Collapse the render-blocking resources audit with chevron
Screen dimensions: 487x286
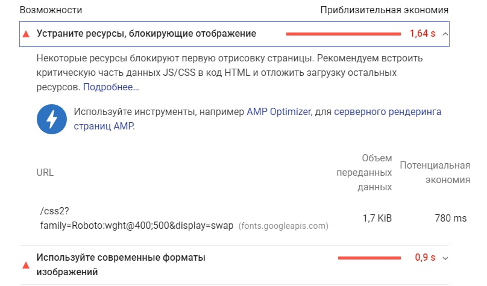coord(445,34)
